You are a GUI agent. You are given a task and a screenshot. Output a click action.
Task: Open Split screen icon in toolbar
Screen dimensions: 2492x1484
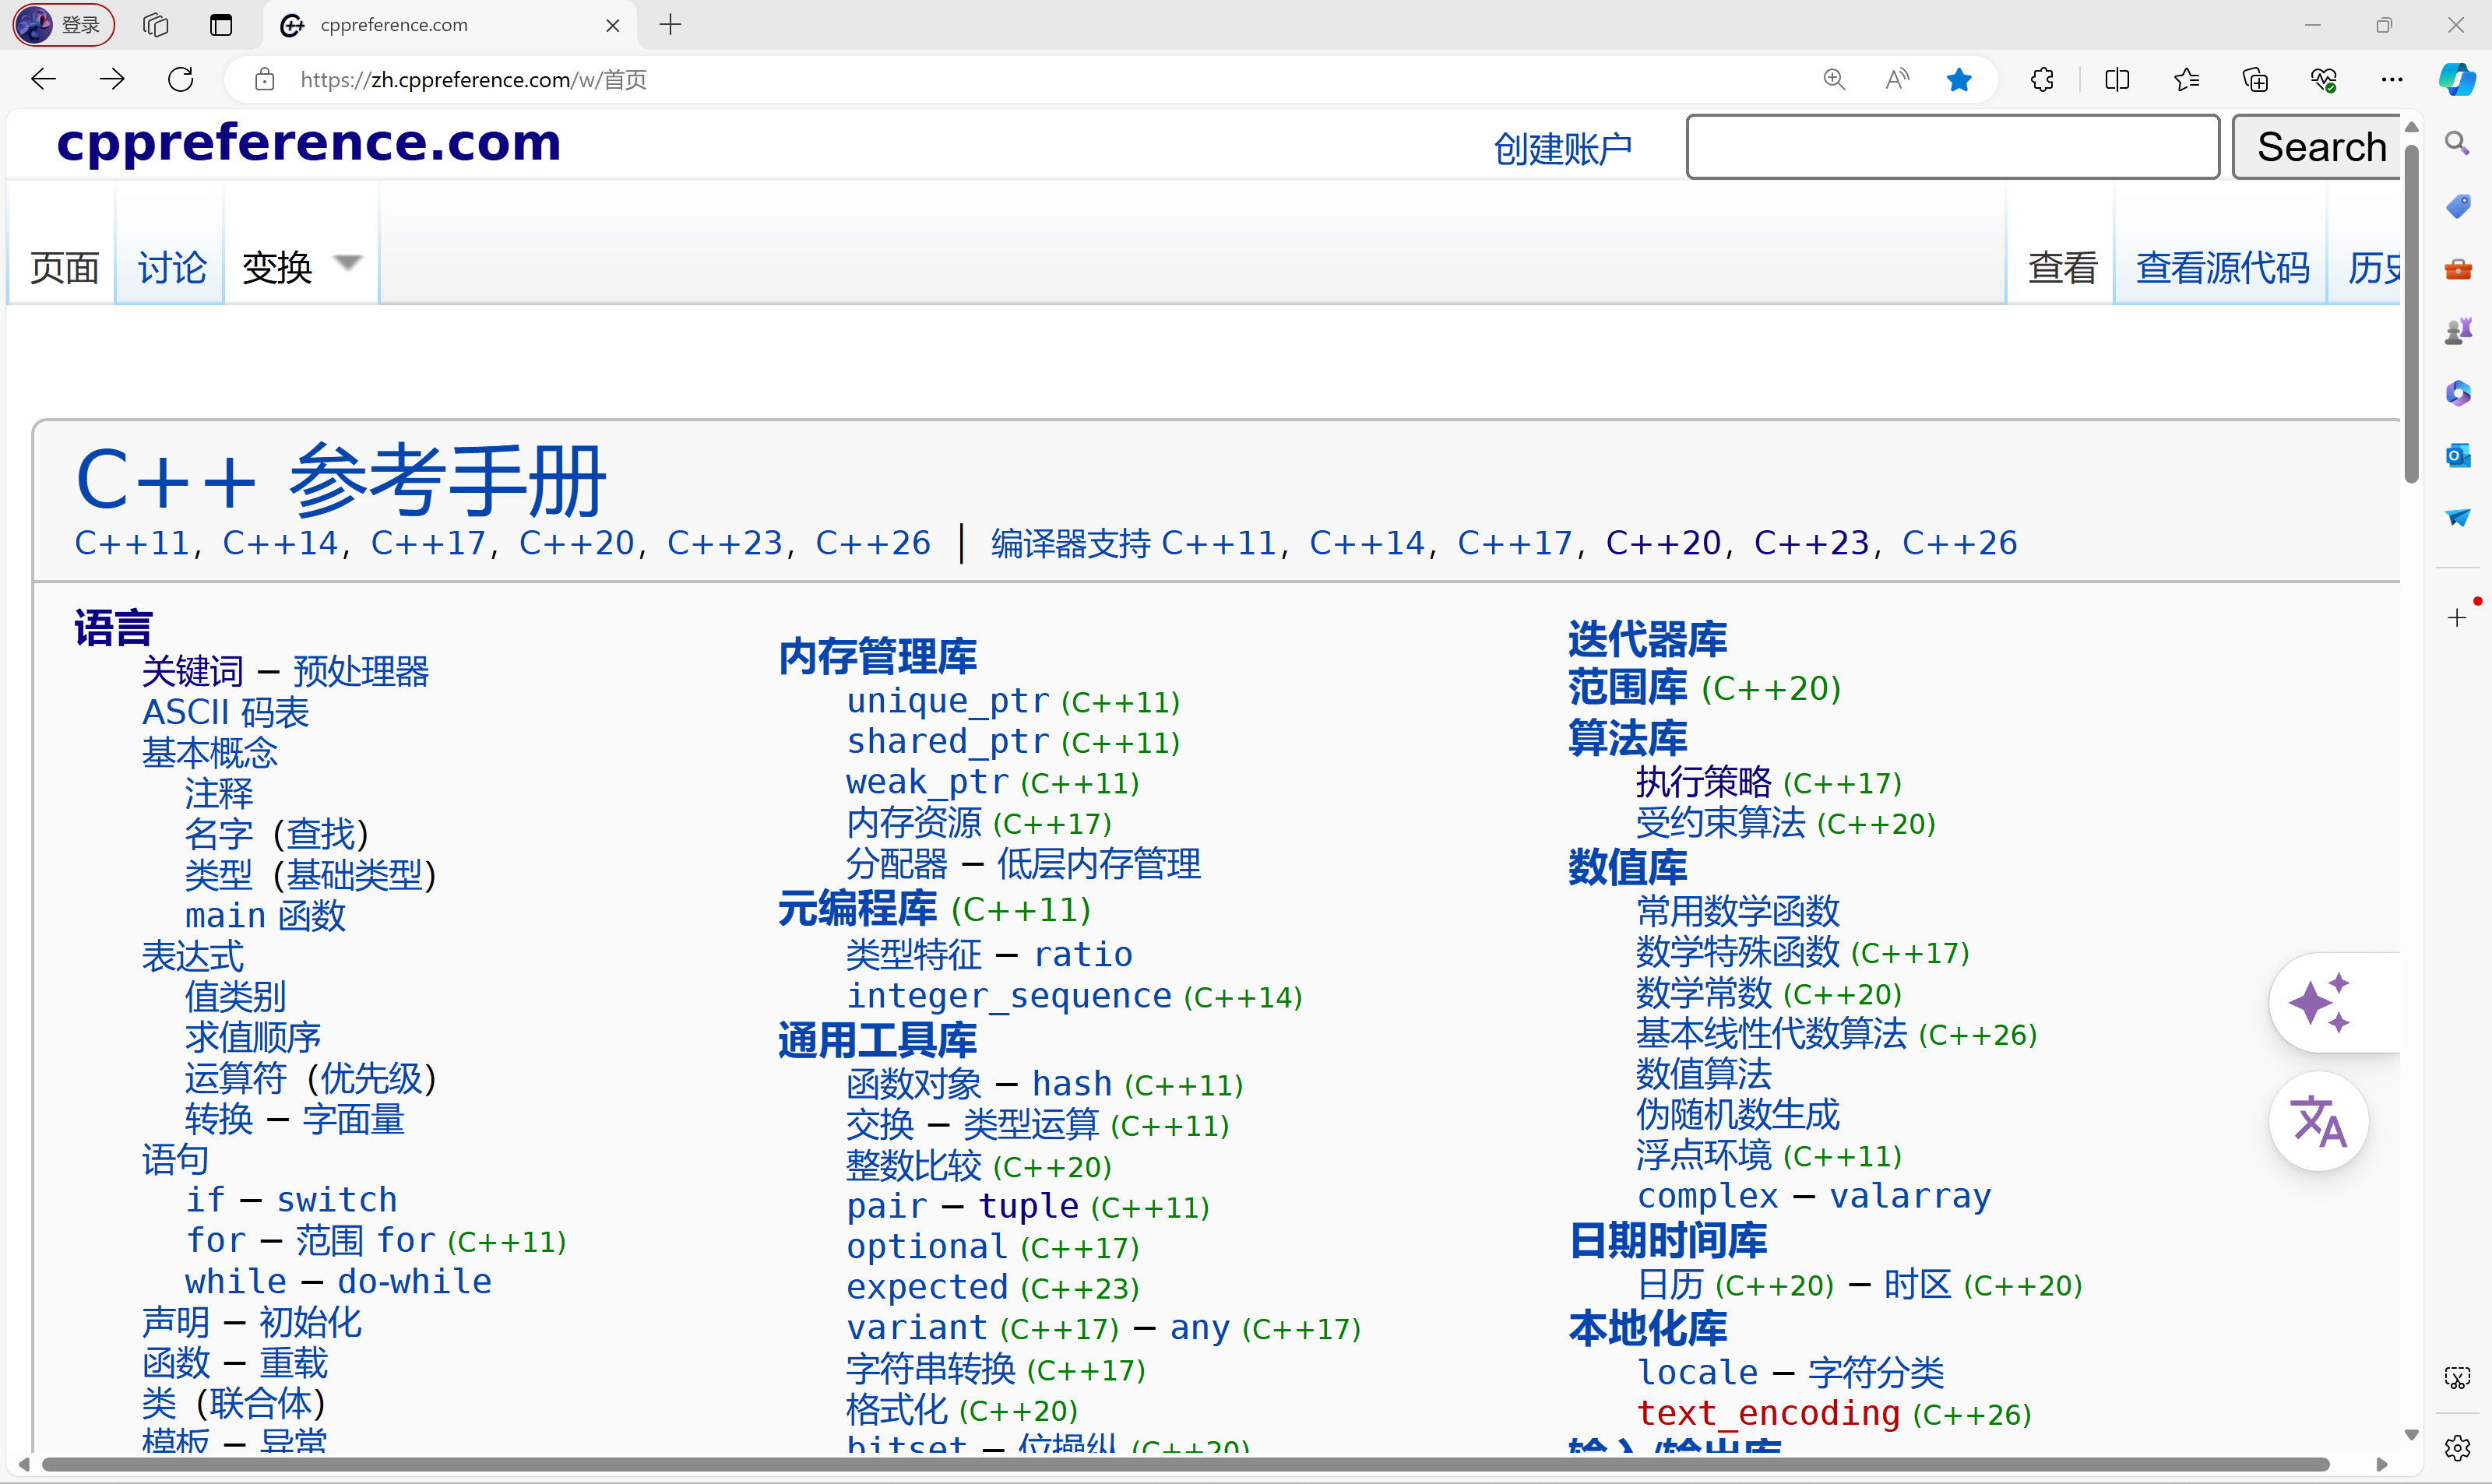[x=2116, y=80]
